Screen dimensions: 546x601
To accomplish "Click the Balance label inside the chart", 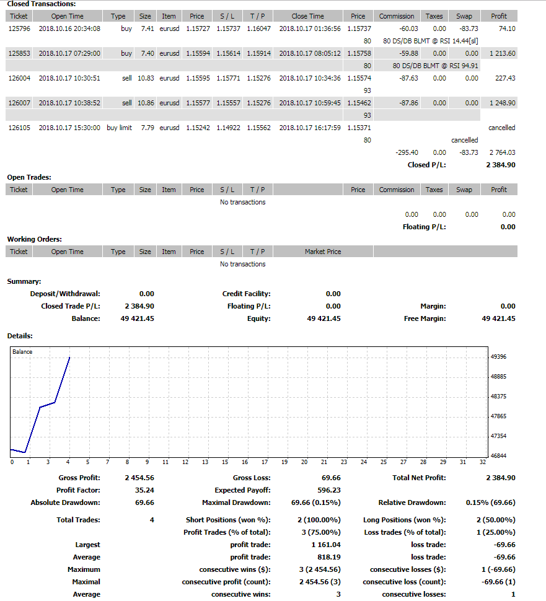I will 22,352.
